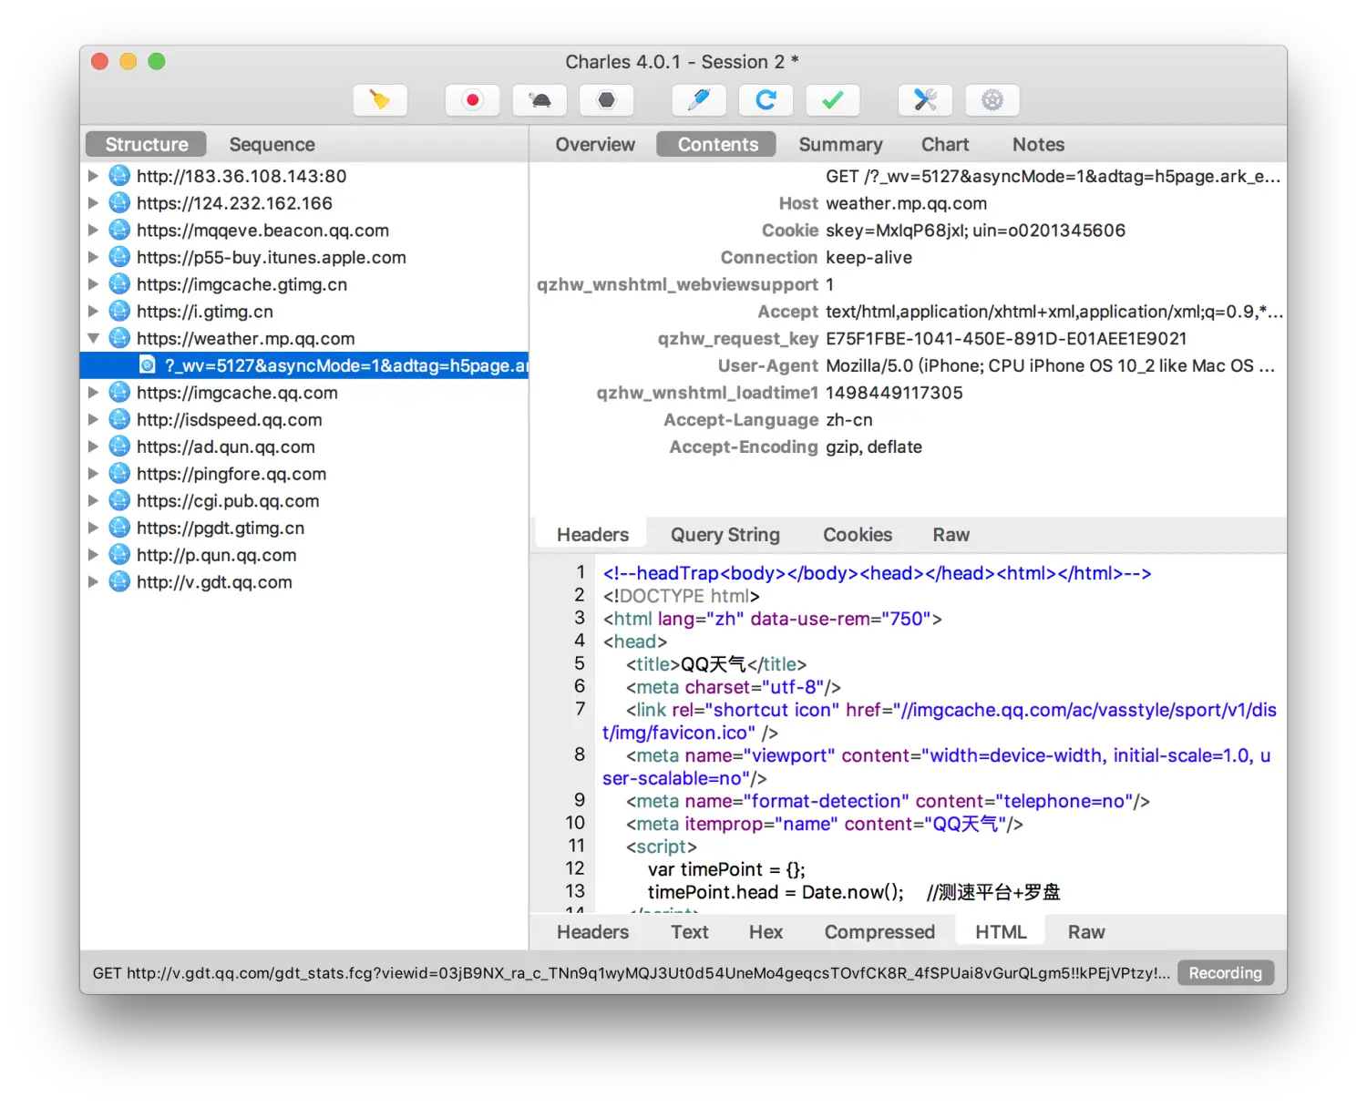Toggle throttling with the turtle icon
1367x1108 pixels.
click(x=540, y=100)
